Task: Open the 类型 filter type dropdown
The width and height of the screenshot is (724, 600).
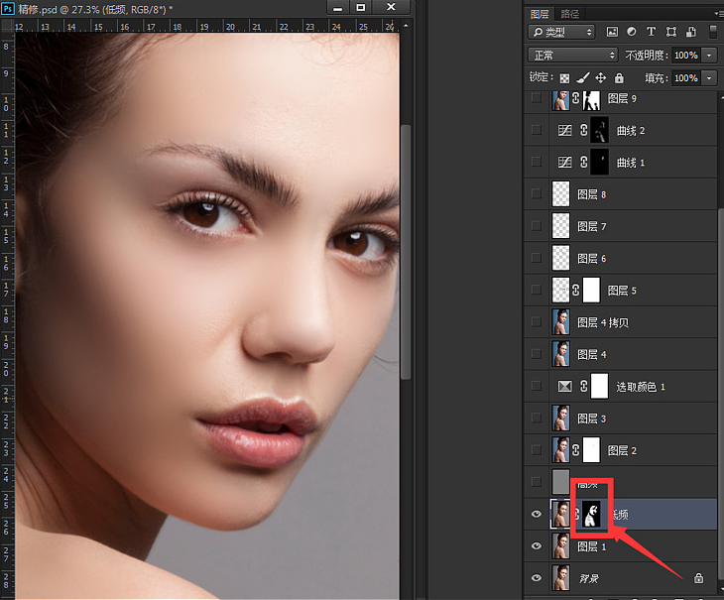Action: [561, 33]
